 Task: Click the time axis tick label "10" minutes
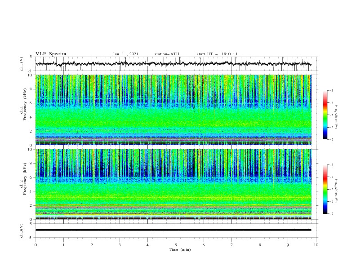316,245
